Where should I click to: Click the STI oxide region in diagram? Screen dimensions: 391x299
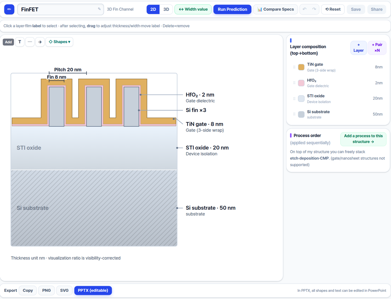(x=94, y=148)
